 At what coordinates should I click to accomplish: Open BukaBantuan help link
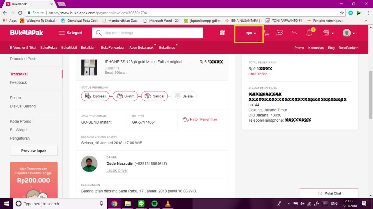pyautogui.click(x=349, y=48)
